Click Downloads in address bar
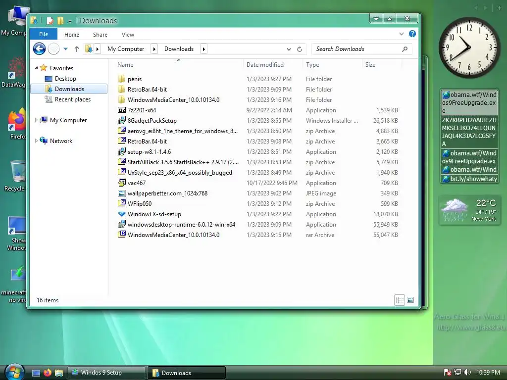This screenshot has height=380, width=507. click(179, 49)
